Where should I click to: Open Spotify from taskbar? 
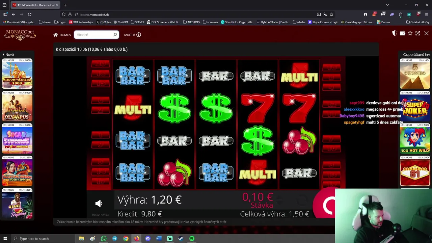[192, 239]
